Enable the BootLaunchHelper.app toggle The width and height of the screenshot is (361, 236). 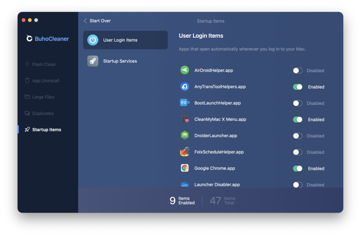coord(298,103)
